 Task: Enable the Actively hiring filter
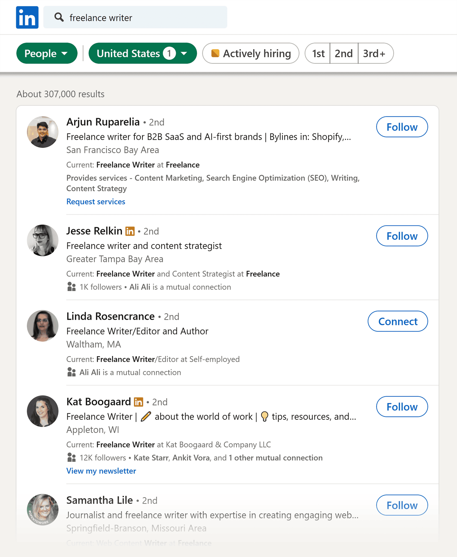[x=251, y=53]
